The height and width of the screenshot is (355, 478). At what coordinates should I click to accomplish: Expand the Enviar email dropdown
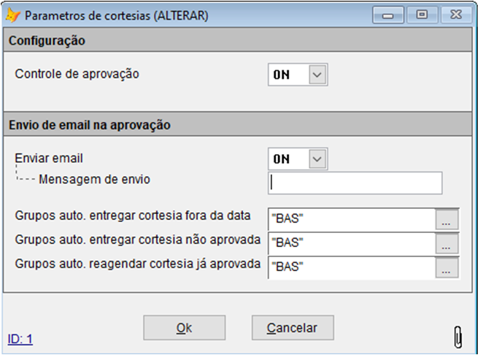(x=316, y=159)
